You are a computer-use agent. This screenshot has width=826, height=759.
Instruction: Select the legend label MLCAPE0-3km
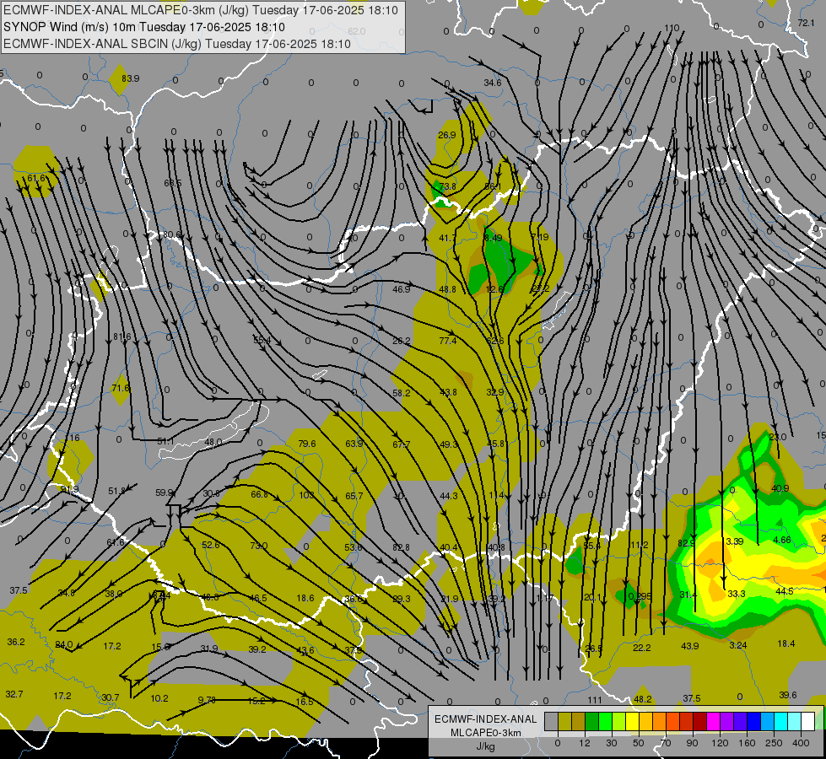[485, 733]
